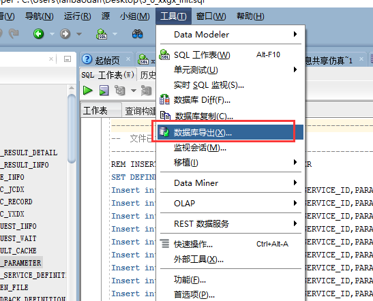This screenshot has width=373, height=301.
Task: Select 实时 SQL 监视(S) menu item
Action: 230,85
